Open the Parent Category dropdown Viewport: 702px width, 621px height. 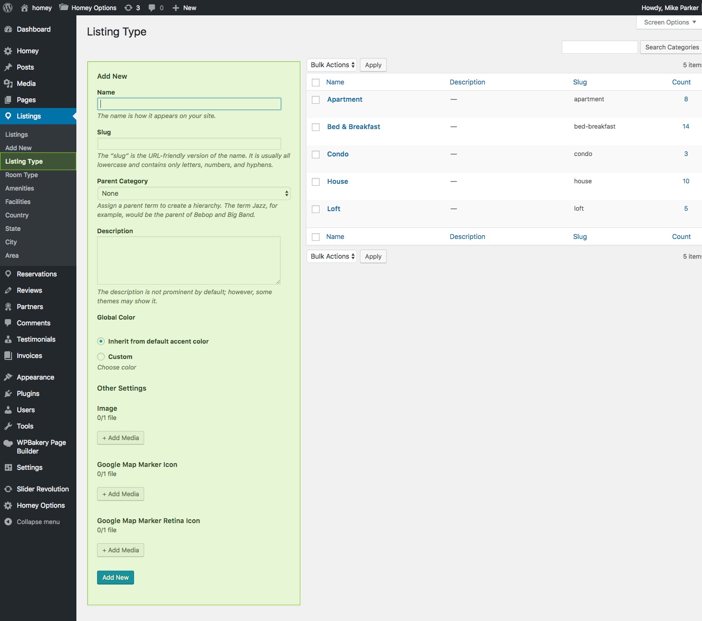[x=194, y=193]
